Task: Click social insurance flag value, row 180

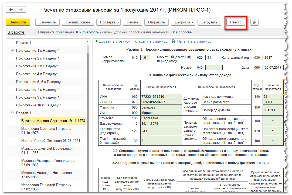Action: pyautogui.click(x=273, y=141)
